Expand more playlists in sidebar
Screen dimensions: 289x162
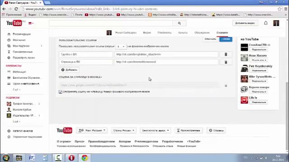16,90
